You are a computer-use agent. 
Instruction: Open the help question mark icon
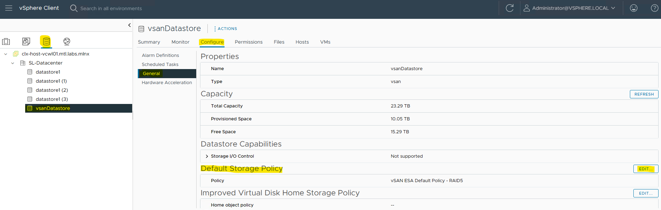[x=654, y=8]
